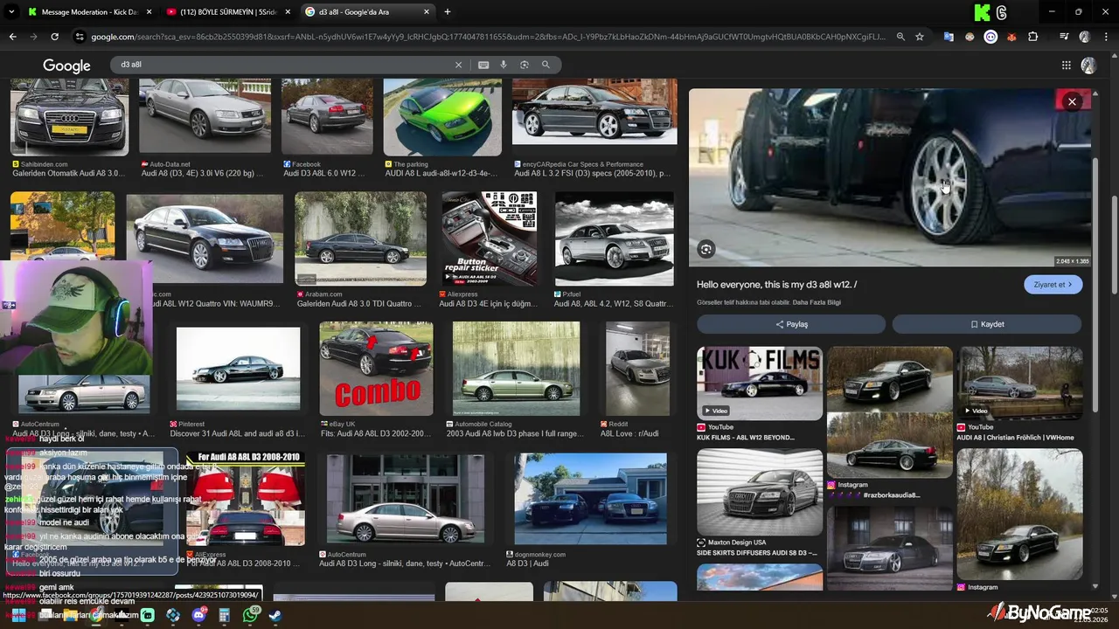Viewport: 1119px width, 629px height.
Task: Open the on-screen keyboard input tool
Action: (483, 65)
